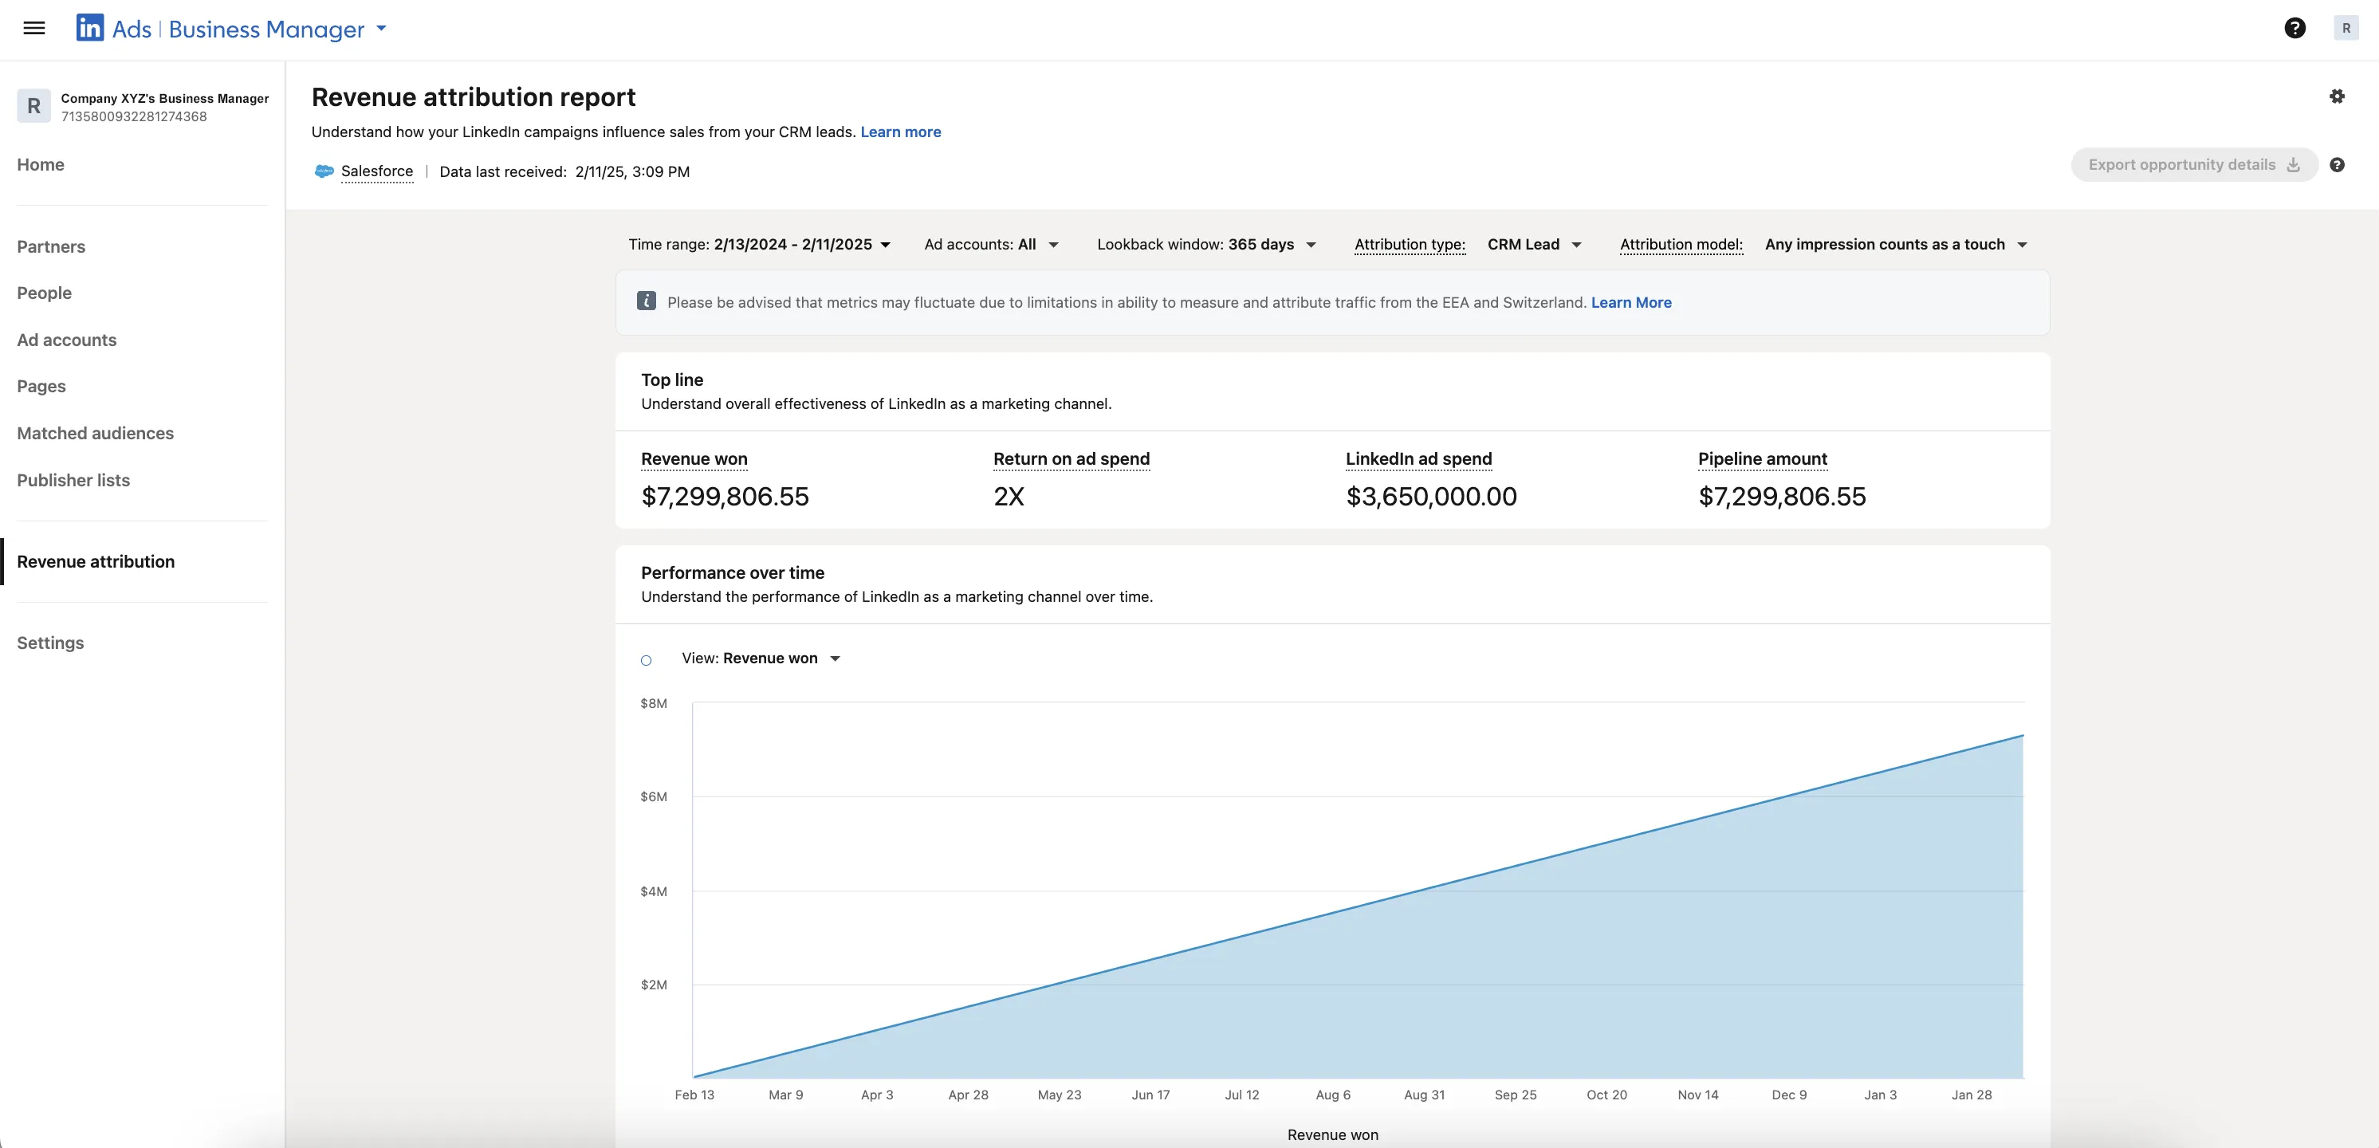Screen dimensions: 2379x1148
Task: Click the $3,650,000.00 ad spend value
Action: 1431,497
